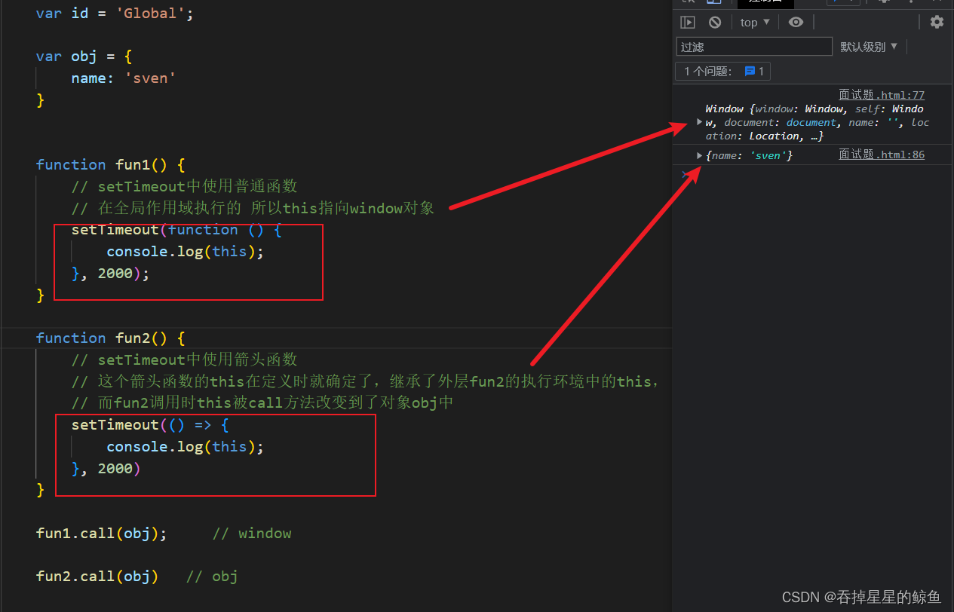Place cursor on 'function fun2() {'

pyautogui.click(x=110, y=338)
